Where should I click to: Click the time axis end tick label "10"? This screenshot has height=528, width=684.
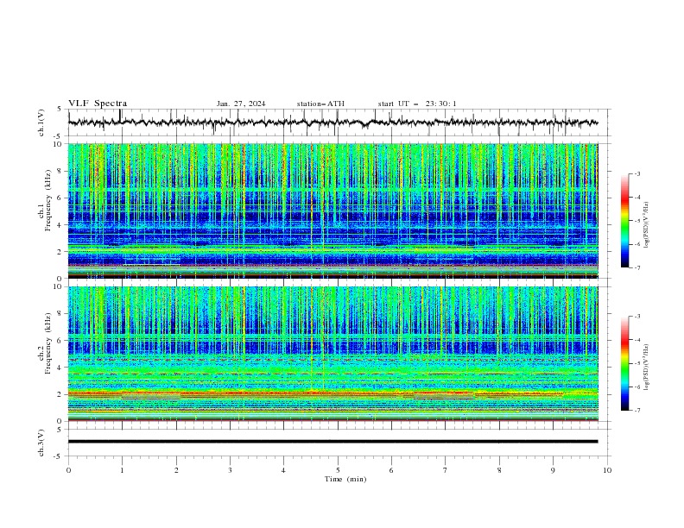tap(607, 470)
